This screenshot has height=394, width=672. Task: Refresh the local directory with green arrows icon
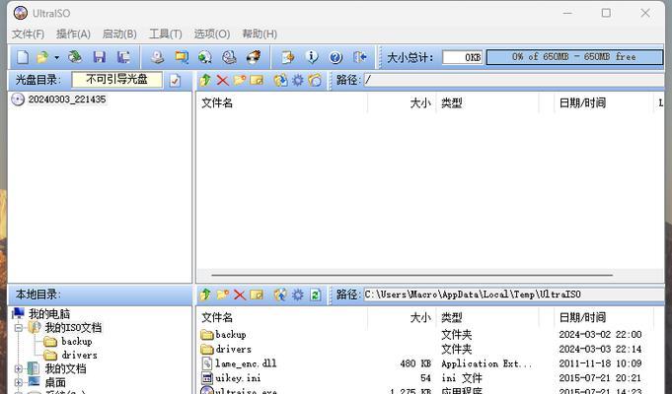click(x=315, y=295)
